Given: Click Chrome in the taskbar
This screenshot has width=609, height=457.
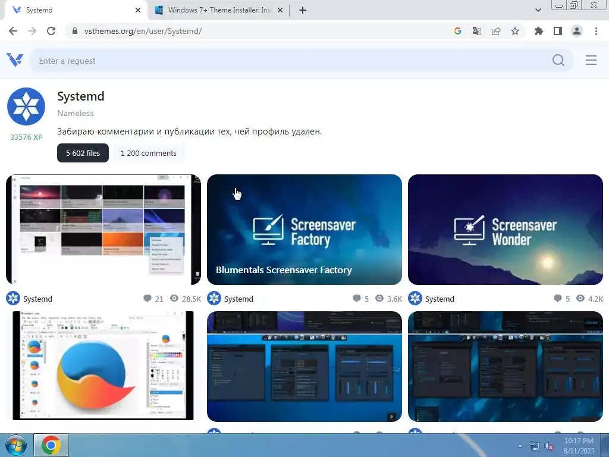Looking at the screenshot, I should pos(51,445).
